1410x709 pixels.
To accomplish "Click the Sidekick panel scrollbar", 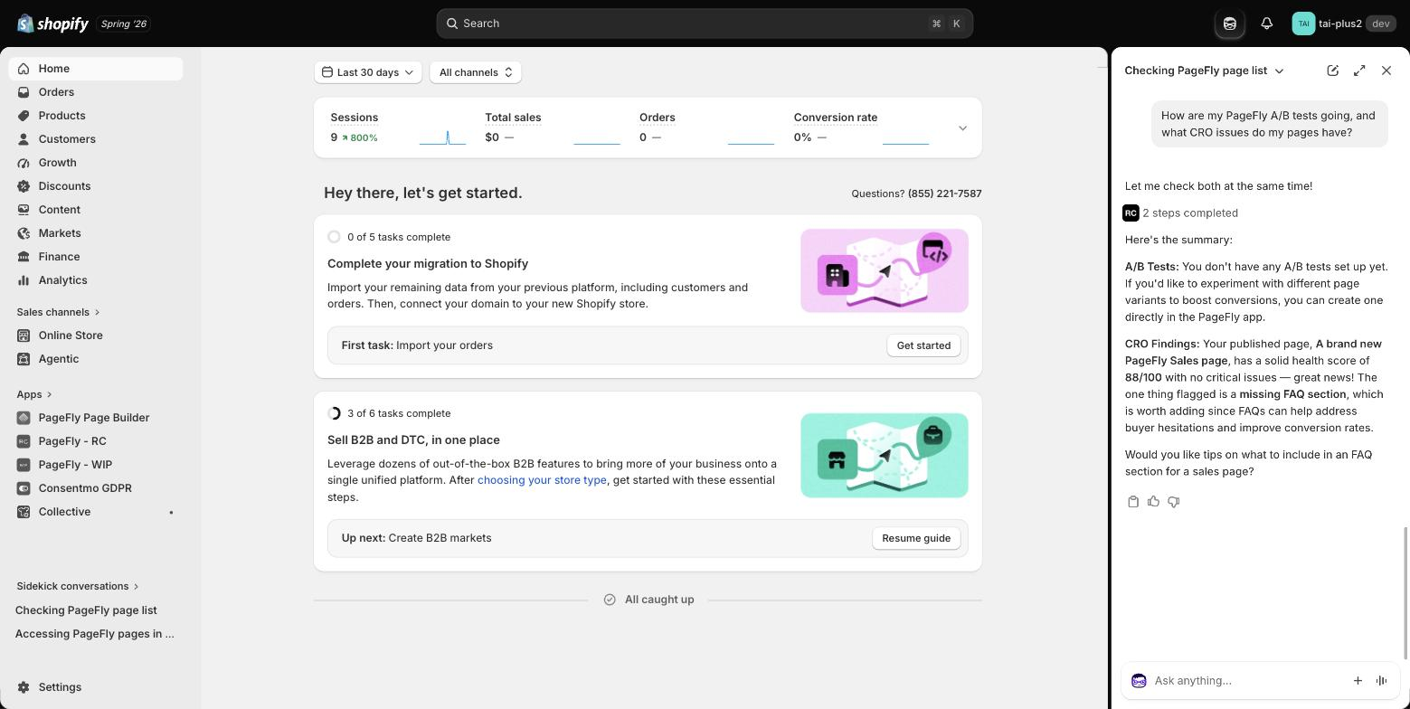I will [1405, 593].
